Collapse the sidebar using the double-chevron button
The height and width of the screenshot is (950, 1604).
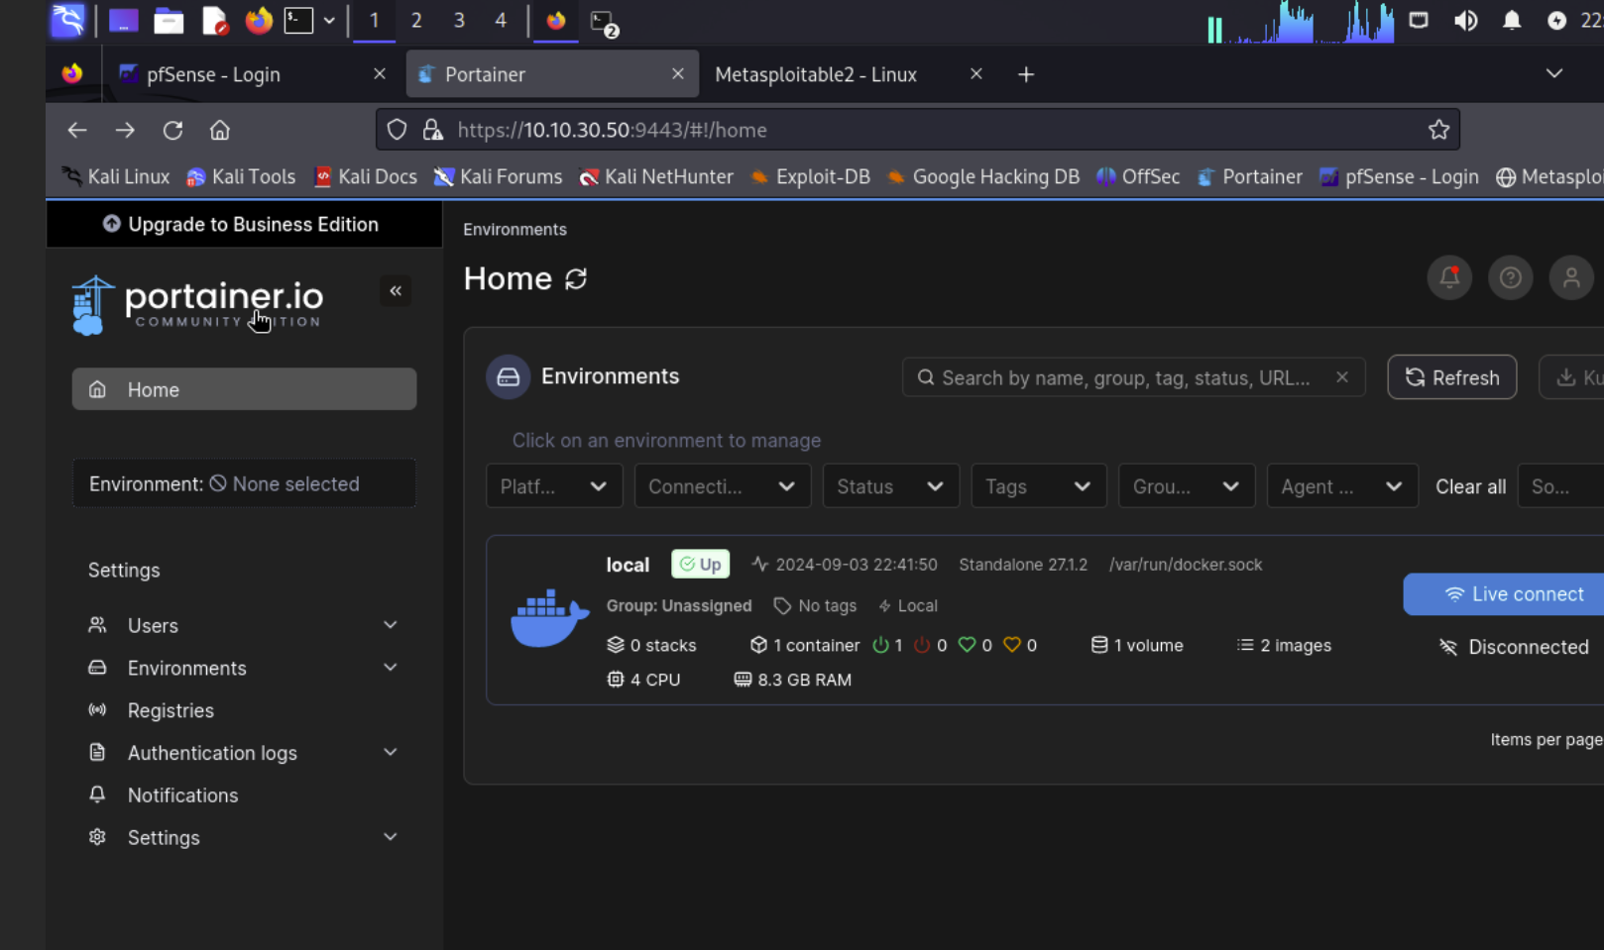click(x=396, y=290)
